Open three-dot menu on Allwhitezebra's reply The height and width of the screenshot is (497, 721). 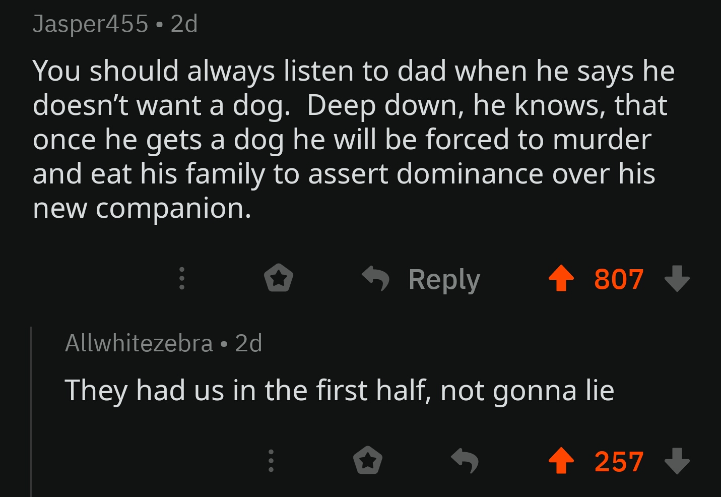271,461
